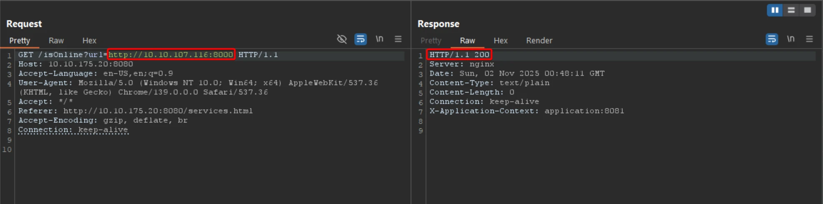Select combined single-pane layout icon
Image resolution: width=823 pixels, height=204 pixels.
click(x=807, y=10)
